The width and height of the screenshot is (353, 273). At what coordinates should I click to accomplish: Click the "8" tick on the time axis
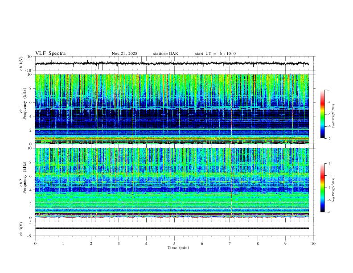click(x=258, y=244)
